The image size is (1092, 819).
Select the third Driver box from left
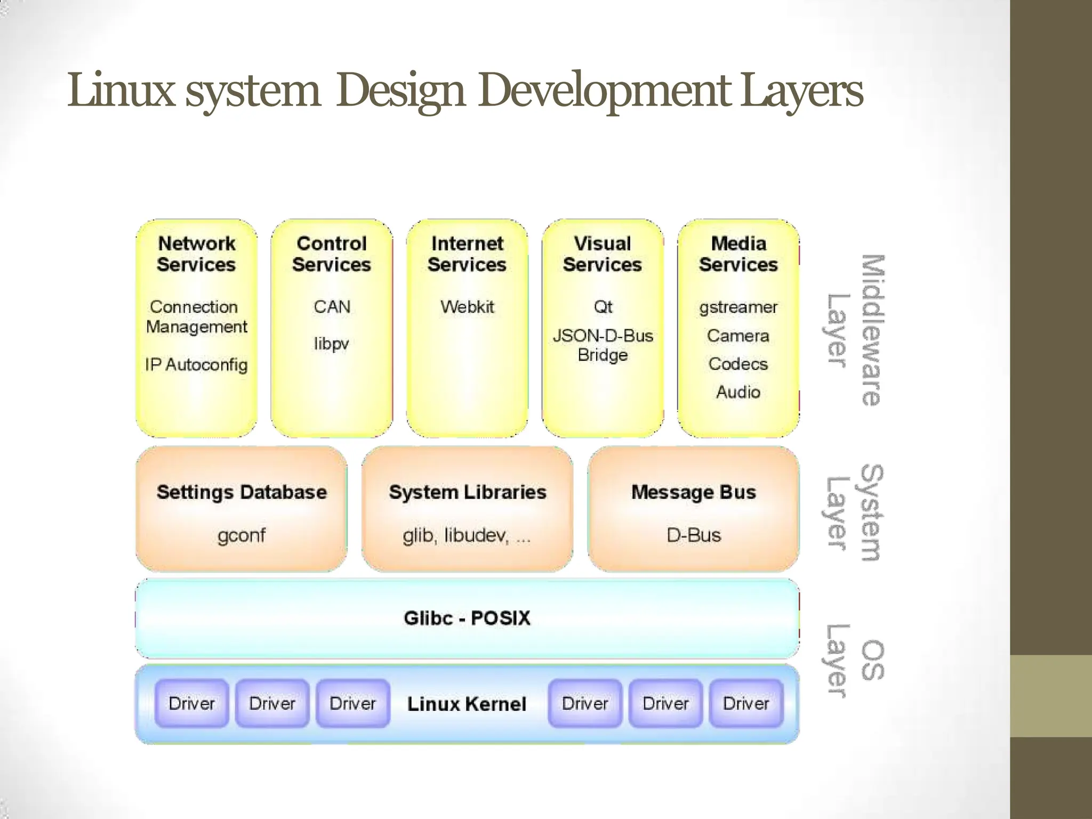352,703
